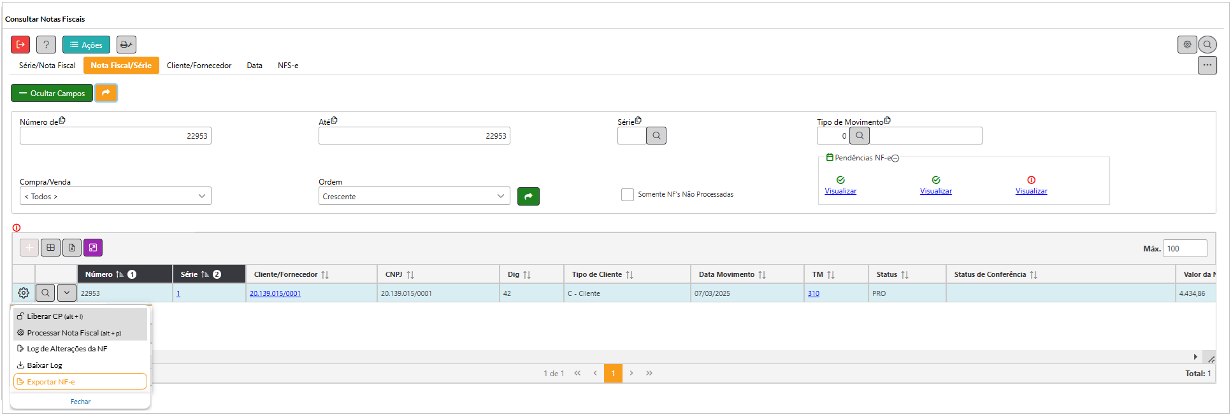Click the spreadsheet export icon above the grid

[72, 248]
